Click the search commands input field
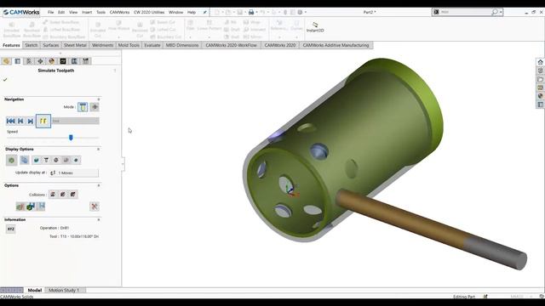Screen dimensions: 545x306 click(x=464, y=12)
